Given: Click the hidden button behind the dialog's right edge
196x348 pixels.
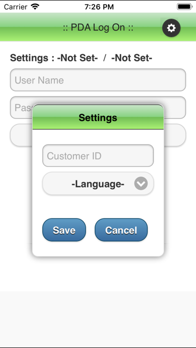Looking at the screenshot, I should click(175, 135).
